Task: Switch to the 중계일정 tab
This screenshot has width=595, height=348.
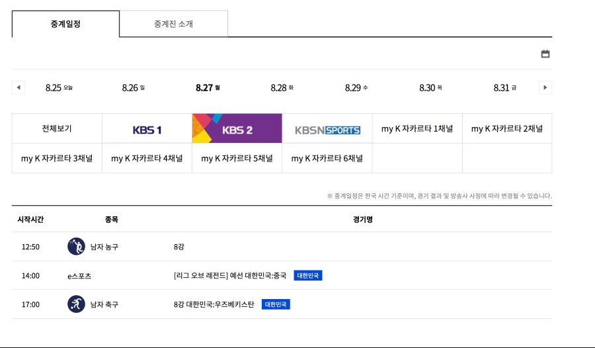Action: 65,24
